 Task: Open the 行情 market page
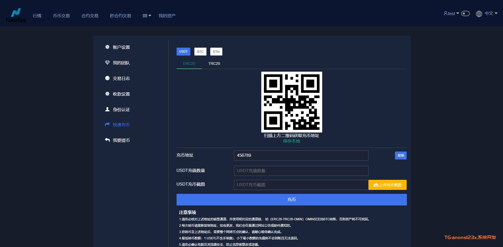tap(37, 16)
